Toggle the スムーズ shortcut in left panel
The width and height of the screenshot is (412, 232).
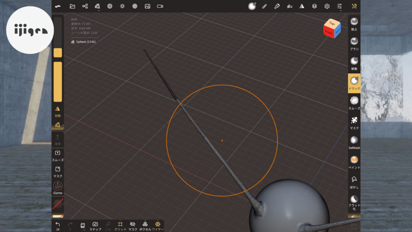point(58,156)
